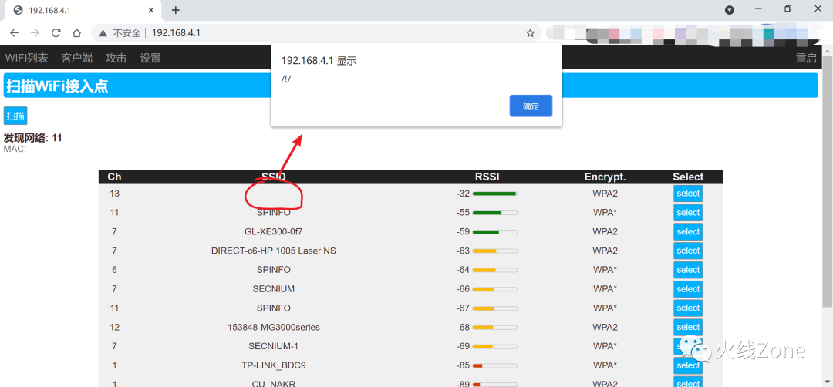Select the GL-XE300-0f7 network
Viewport: 833px width, 387px height.
(688, 231)
